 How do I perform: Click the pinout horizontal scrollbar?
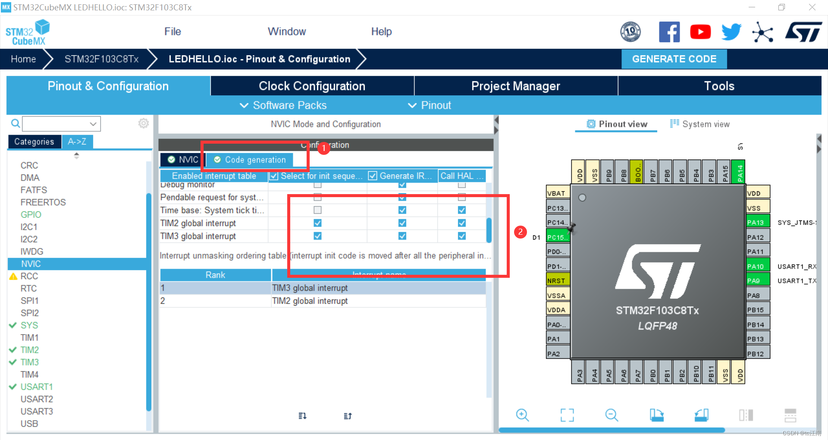pos(612,430)
